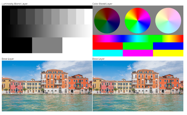187x115 pixels.
Task: Click the solid green rectangle swatch
Action: pyautogui.click(x=138, y=46)
